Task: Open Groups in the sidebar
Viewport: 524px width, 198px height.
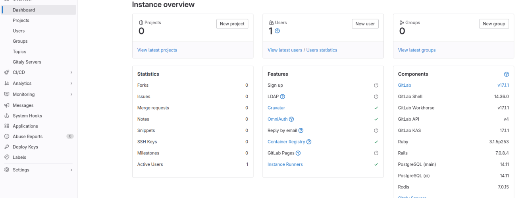Action: point(39,41)
